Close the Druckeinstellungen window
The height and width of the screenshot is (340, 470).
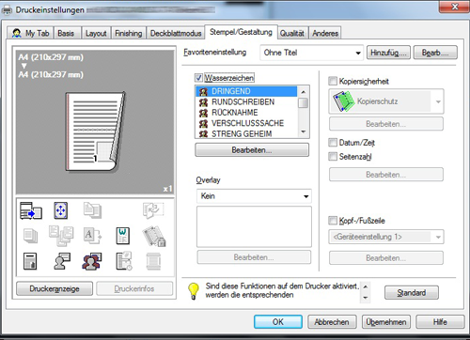[x=455, y=7]
